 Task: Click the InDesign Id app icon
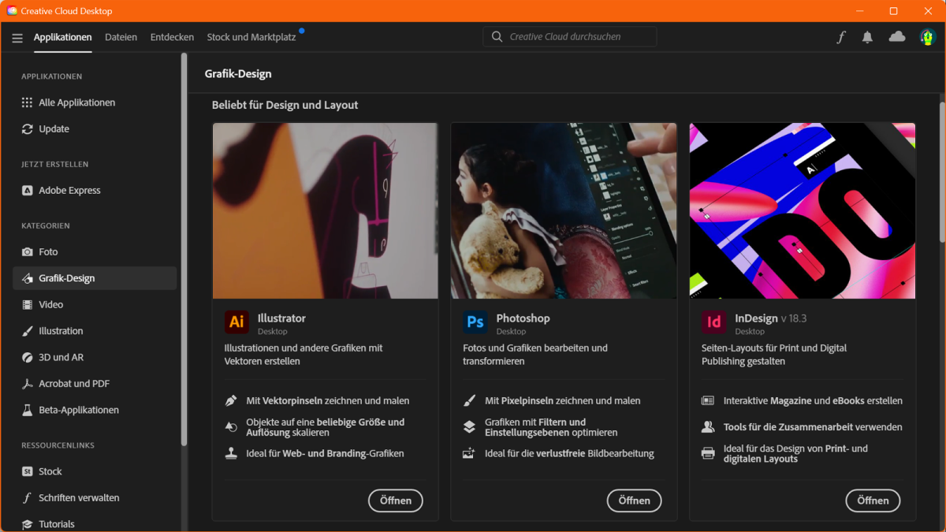click(x=714, y=322)
